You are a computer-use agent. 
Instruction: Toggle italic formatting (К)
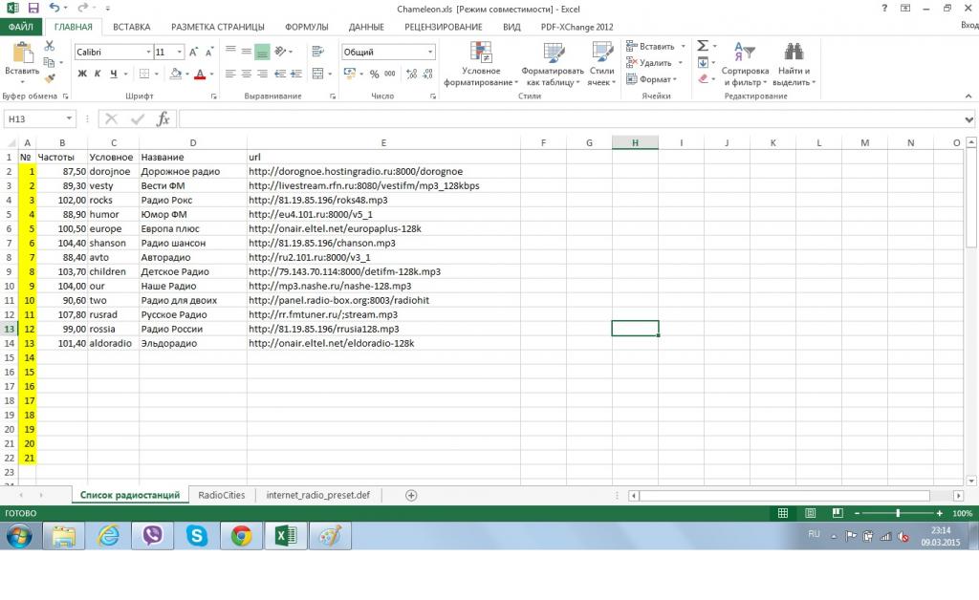(x=98, y=74)
